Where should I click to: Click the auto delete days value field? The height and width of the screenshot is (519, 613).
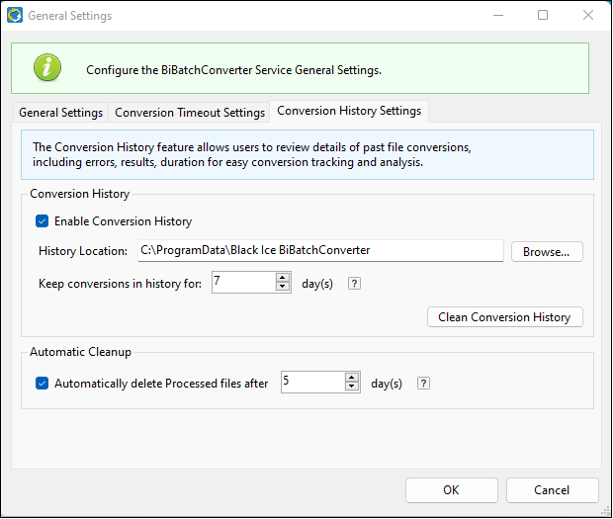312,382
